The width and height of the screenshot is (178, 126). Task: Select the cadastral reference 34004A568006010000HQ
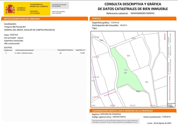coord(142,13)
